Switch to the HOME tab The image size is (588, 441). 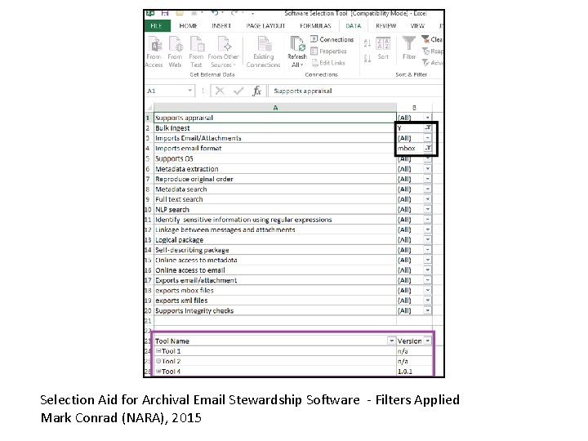(x=189, y=26)
